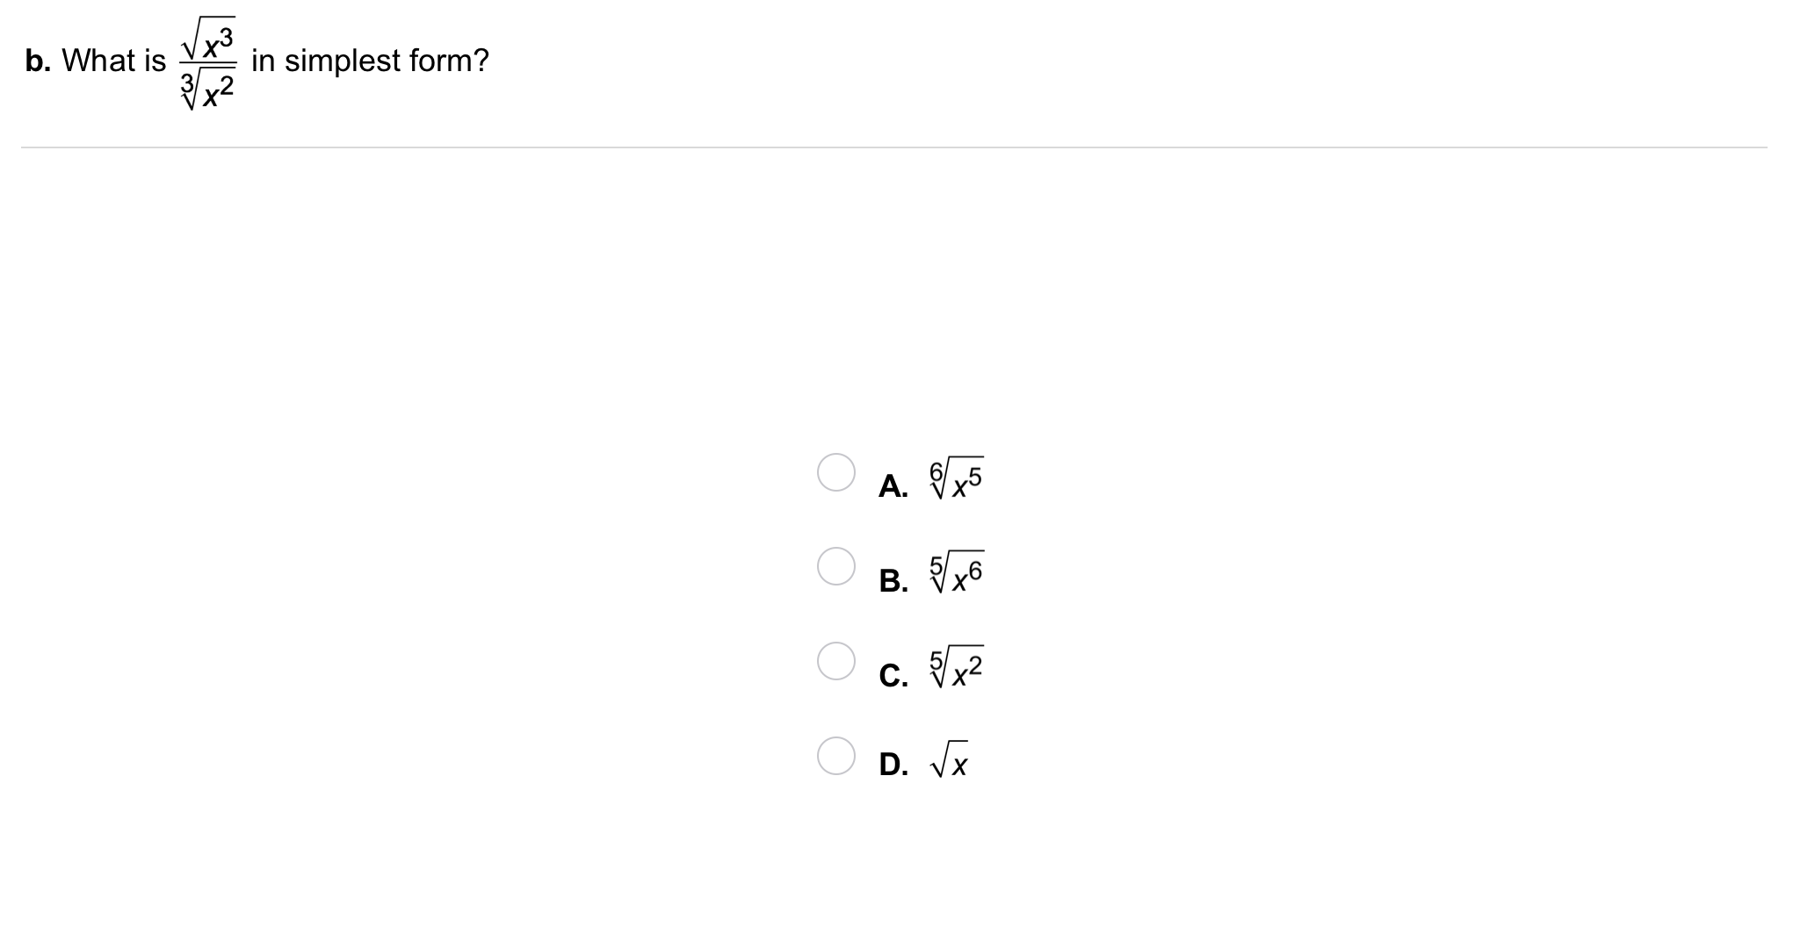
Task: Choose the option B radio button
Action: click(835, 566)
